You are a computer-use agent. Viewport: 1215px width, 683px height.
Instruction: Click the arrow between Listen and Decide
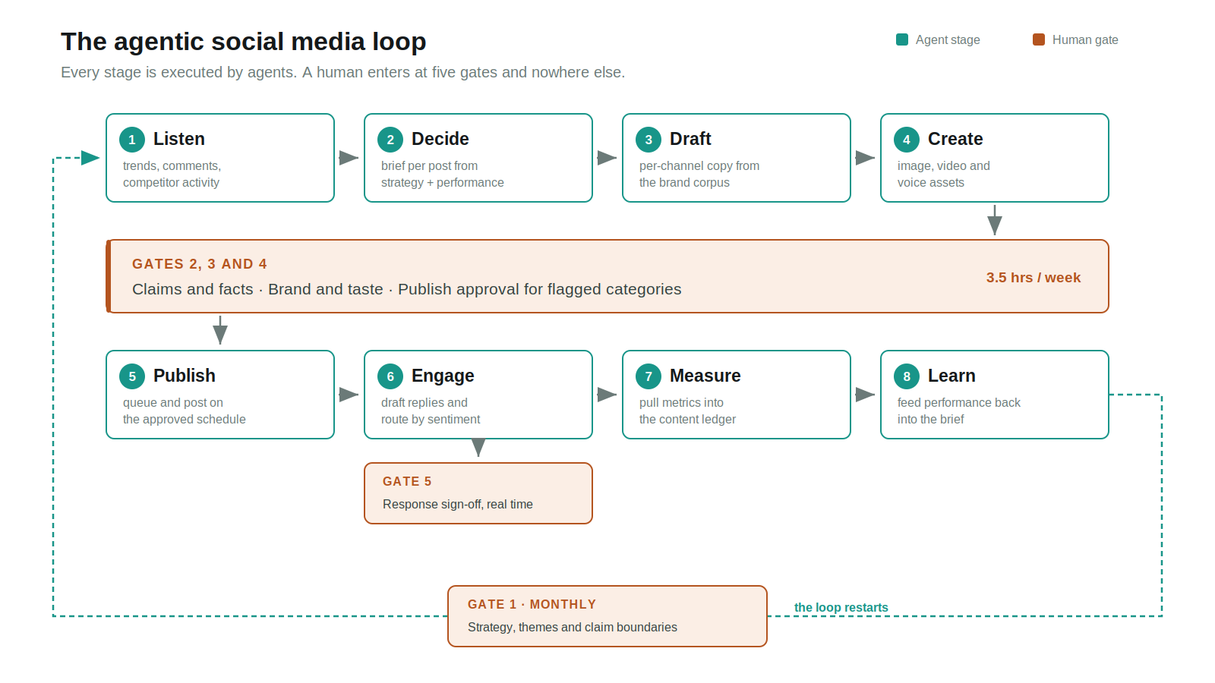(349, 158)
